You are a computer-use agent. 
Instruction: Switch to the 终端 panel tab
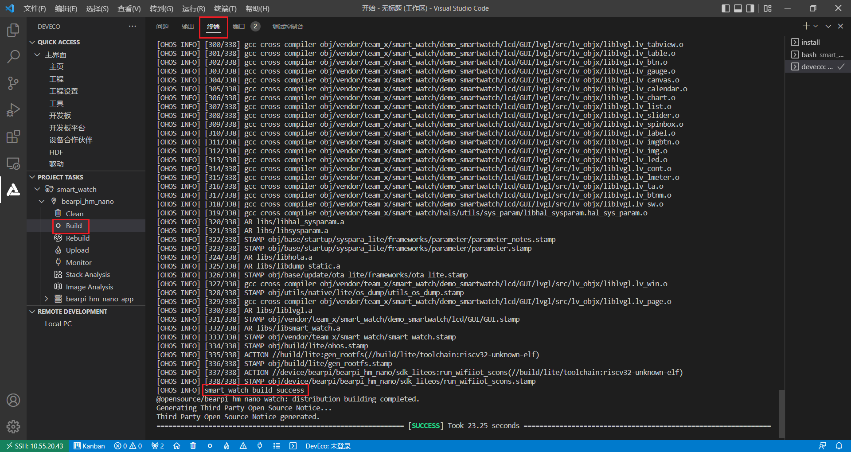point(213,27)
